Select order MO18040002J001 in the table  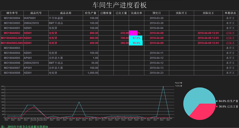coord(12,38)
